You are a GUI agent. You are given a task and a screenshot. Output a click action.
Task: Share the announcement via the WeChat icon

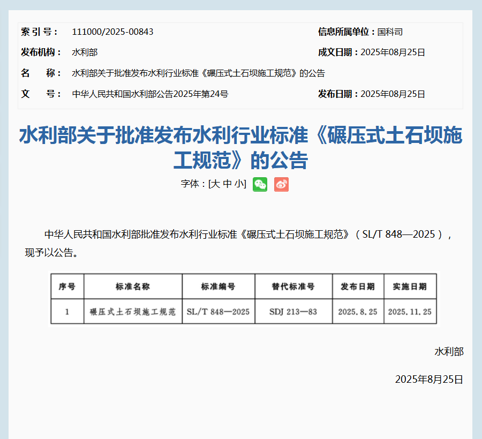(260, 184)
